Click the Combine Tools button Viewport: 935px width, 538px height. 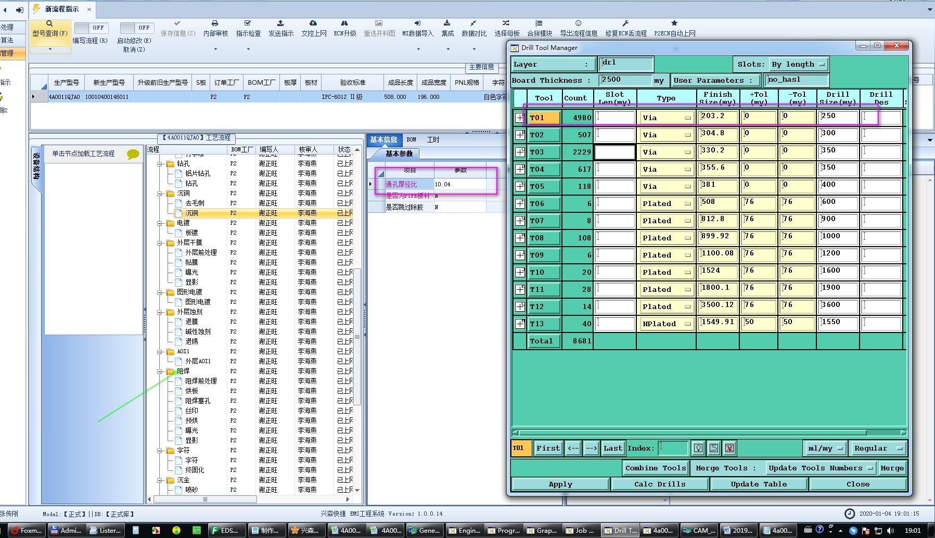(x=656, y=468)
